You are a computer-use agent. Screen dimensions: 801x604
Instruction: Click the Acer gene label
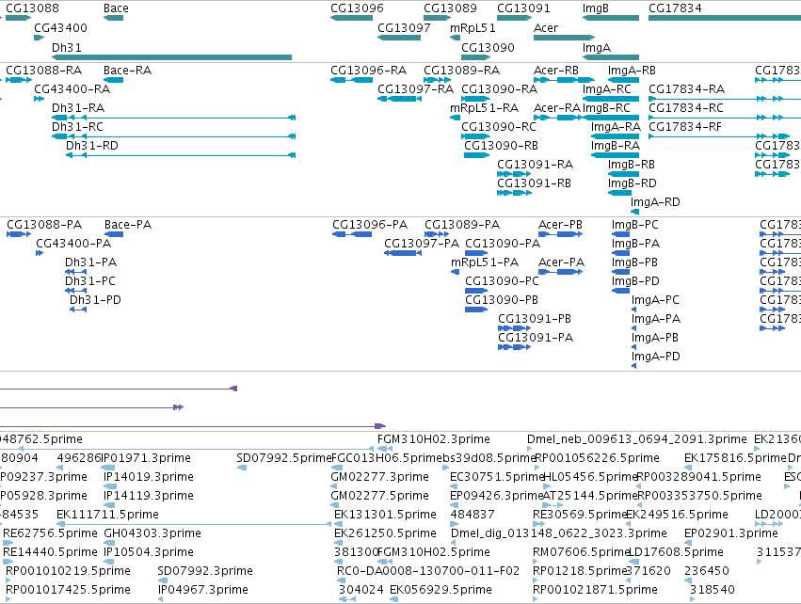pyautogui.click(x=546, y=27)
